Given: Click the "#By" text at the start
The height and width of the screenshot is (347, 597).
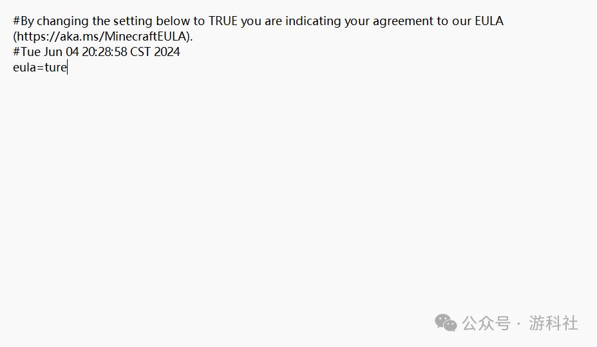Looking at the screenshot, I should (x=23, y=21).
